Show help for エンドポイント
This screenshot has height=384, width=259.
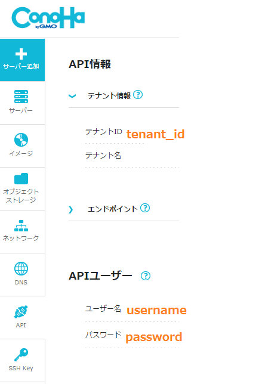(145, 208)
